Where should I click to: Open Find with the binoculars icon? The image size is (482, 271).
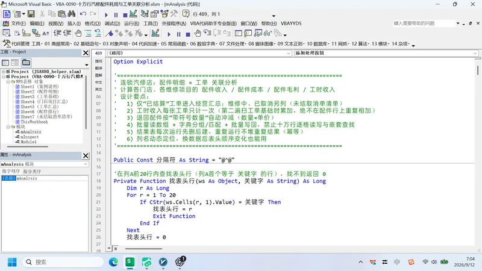71,14
